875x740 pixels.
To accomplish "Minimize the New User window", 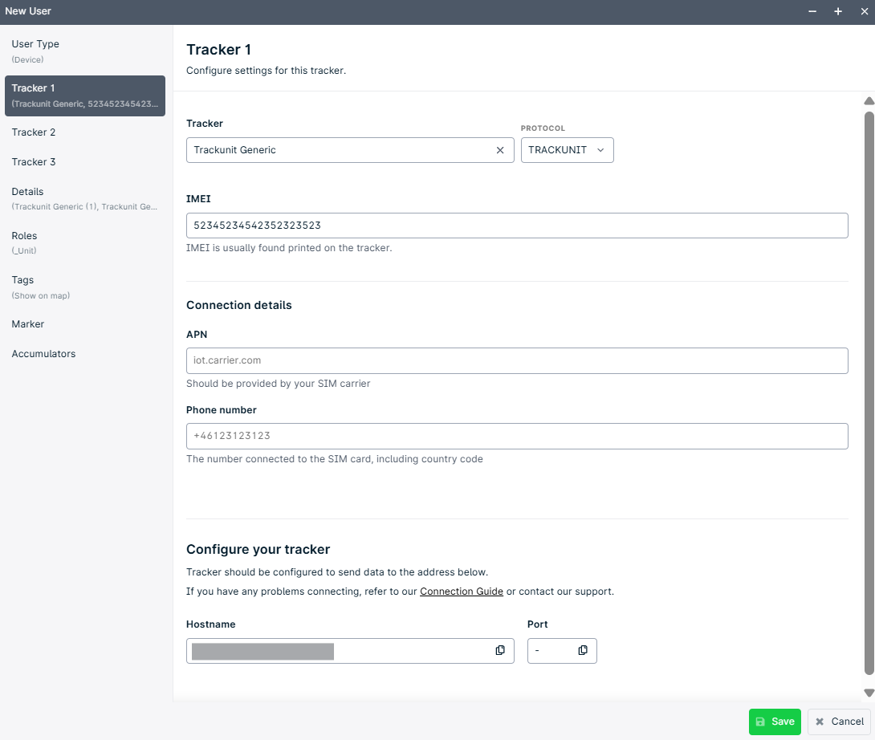I will 812,12.
